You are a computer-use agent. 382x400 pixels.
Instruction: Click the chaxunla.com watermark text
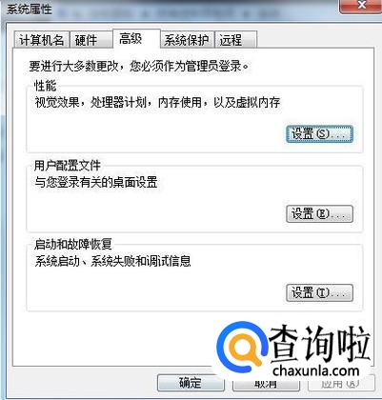click(316, 370)
